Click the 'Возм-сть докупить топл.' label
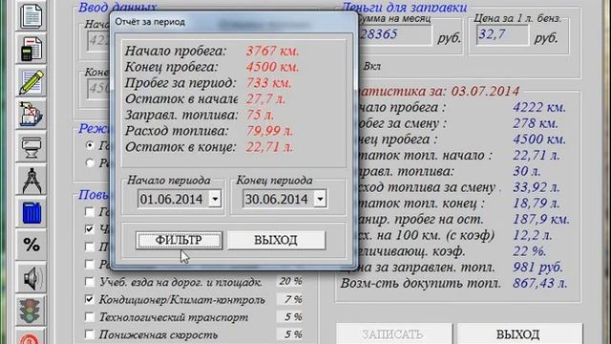Screen dimensions: 611x344 coord(420,283)
